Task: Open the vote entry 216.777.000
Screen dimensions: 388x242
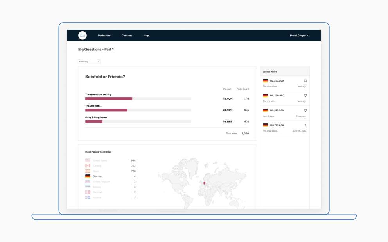Action: pos(285,128)
